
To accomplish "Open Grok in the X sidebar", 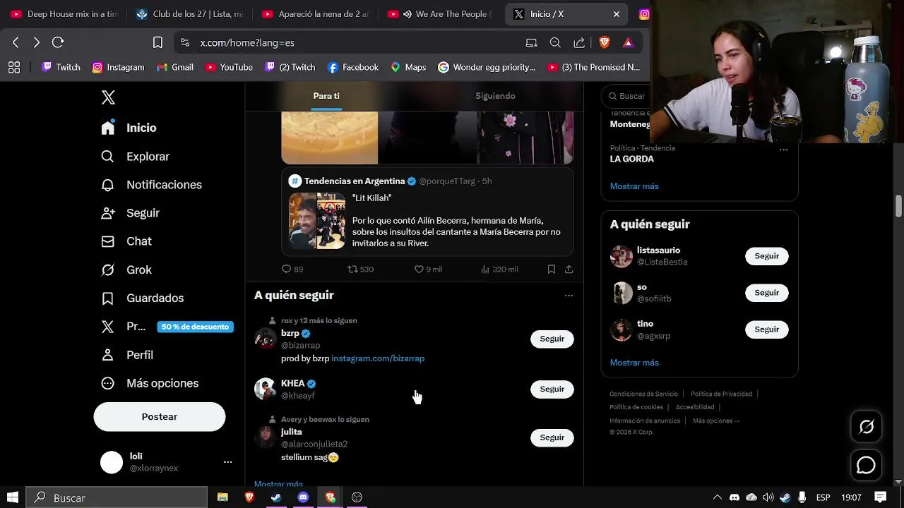I will point(126,270).
